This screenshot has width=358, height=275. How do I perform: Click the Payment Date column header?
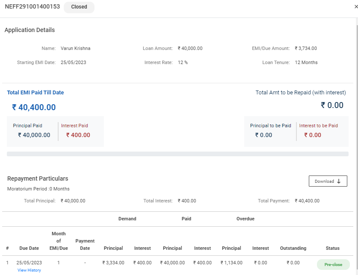click(85, 244)
